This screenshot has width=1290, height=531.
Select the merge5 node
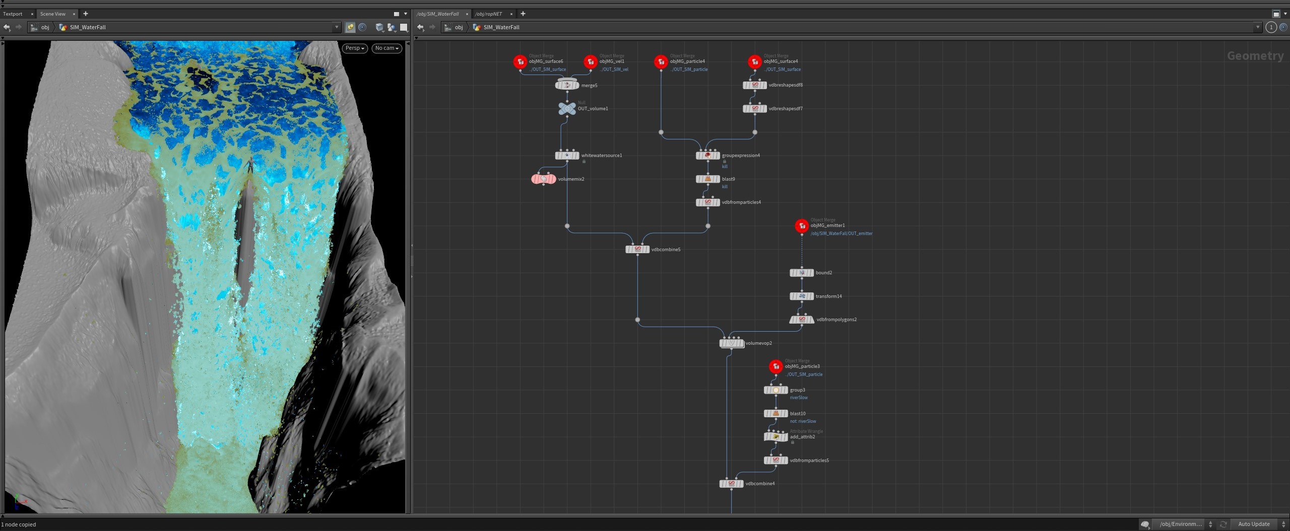coord(567,86)
